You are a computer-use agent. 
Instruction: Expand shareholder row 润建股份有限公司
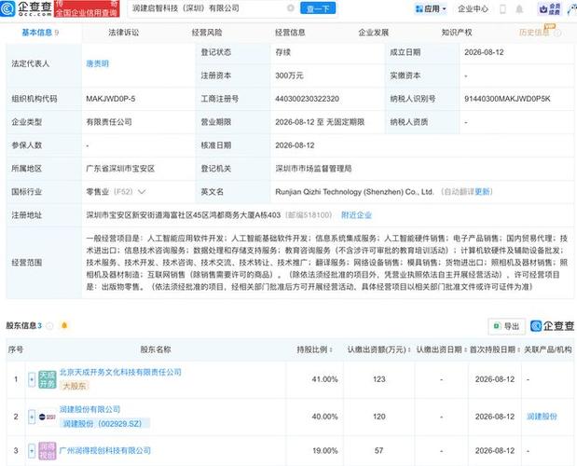32,417
